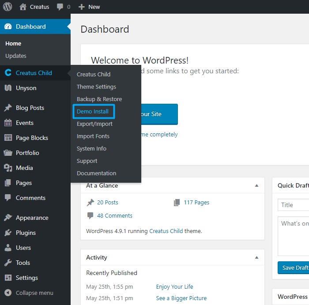Go to Home under Dashboard

pyautogui.click(x=13, y=43)
